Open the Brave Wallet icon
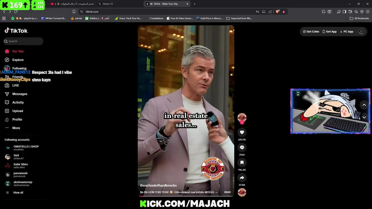The height and width of the screenshot is (209, 372). tap(350, 12)
